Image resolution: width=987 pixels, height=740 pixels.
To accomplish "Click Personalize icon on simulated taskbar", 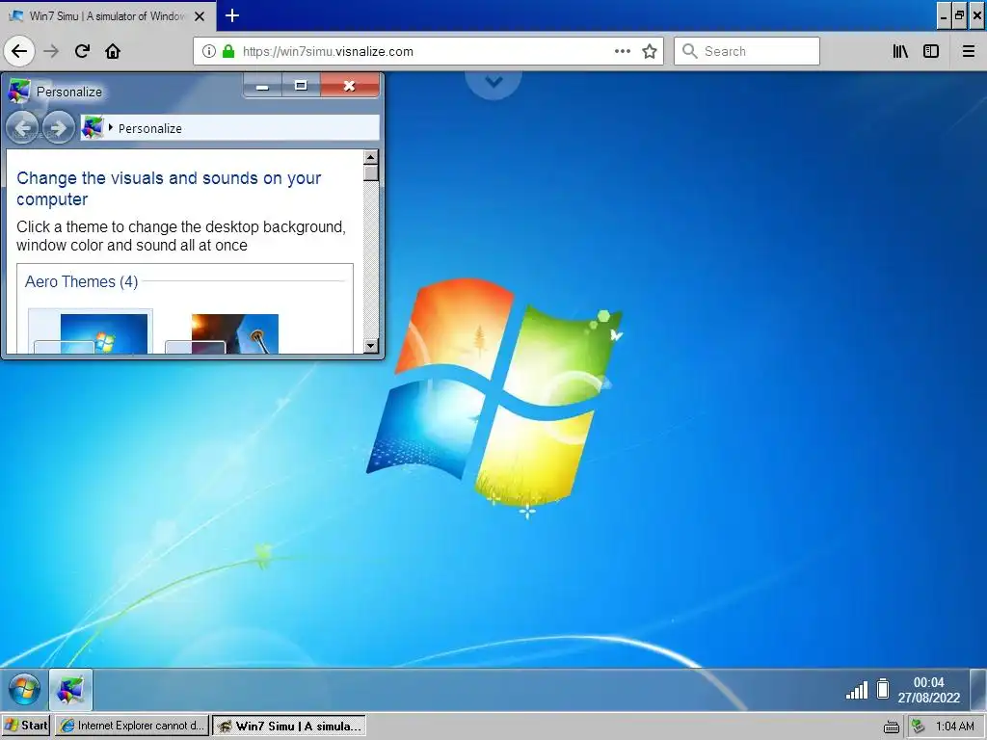I will (x=70, y=690).
